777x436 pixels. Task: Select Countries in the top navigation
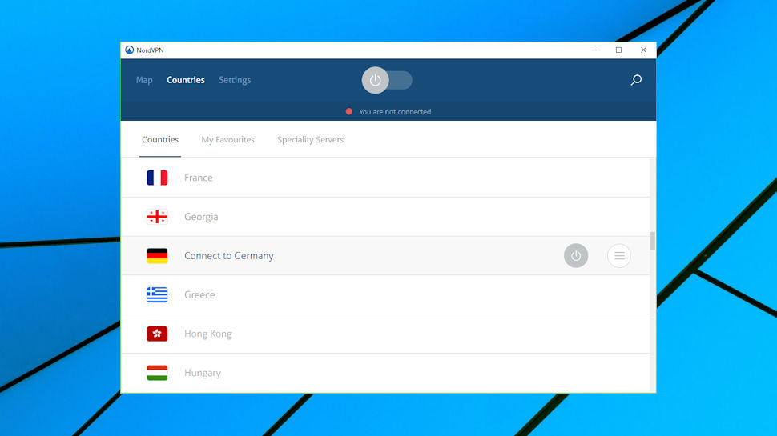(x=186, y=80)
